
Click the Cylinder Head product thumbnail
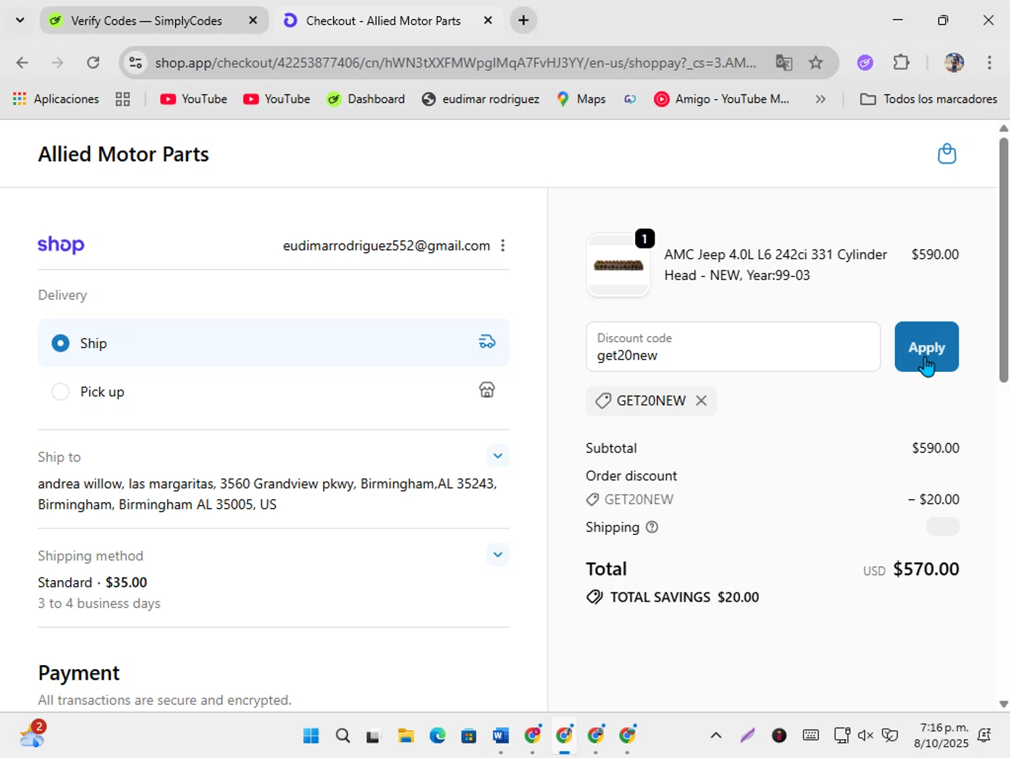click(618, 265)
